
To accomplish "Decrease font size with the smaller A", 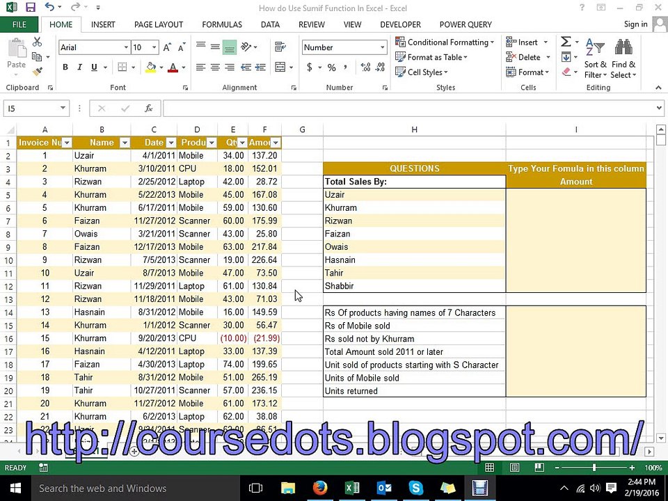I will pos(182,47).
